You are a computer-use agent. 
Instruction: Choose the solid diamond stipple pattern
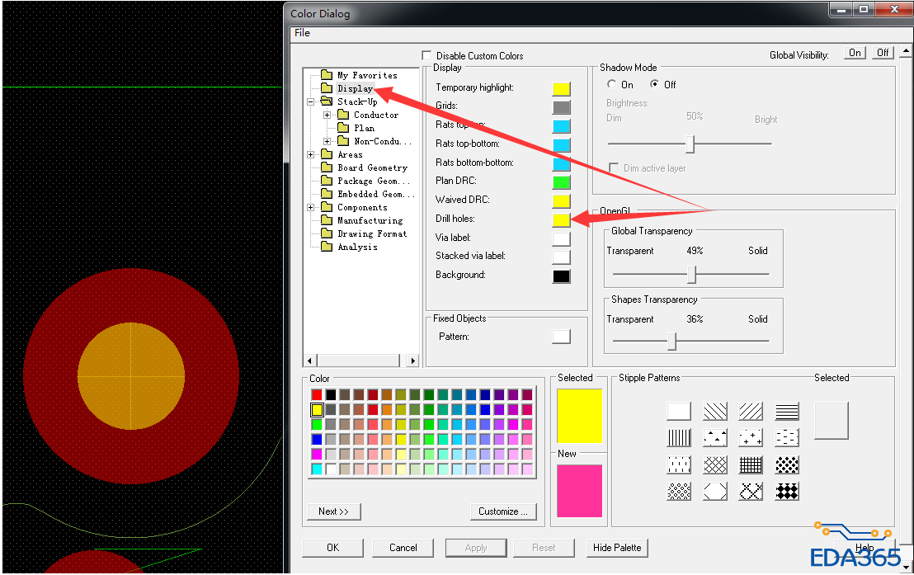point(787,492)
